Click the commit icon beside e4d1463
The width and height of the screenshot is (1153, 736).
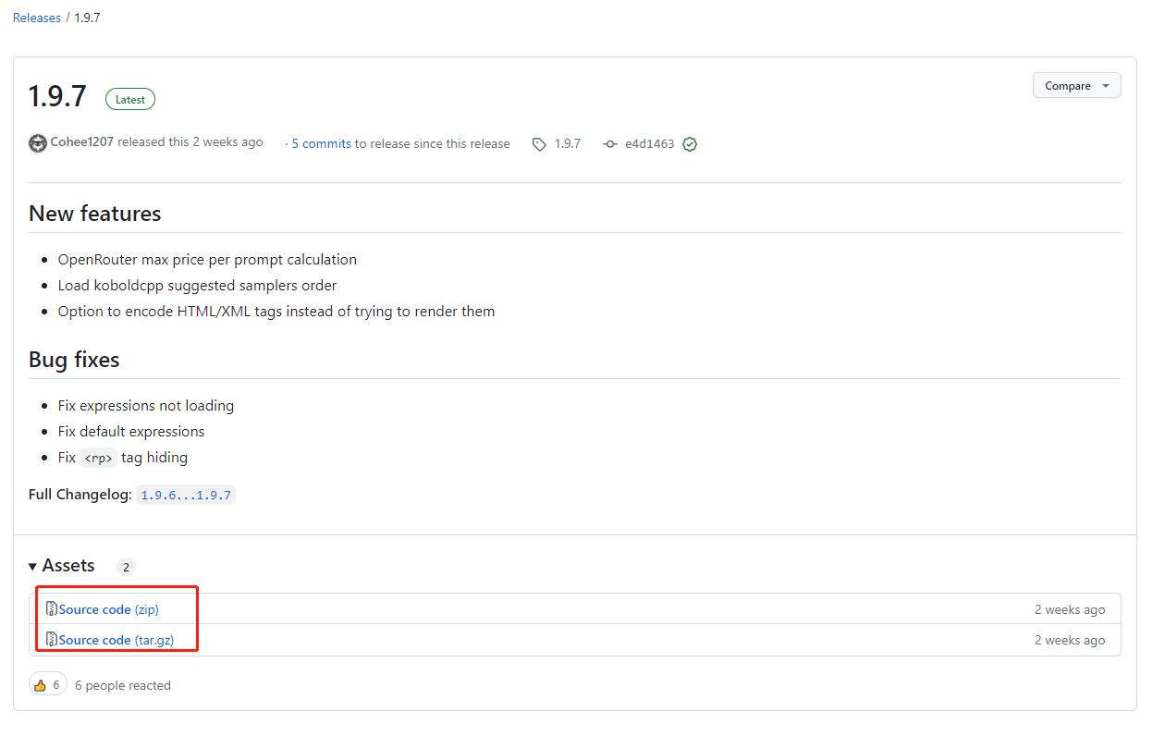(610, 144)
